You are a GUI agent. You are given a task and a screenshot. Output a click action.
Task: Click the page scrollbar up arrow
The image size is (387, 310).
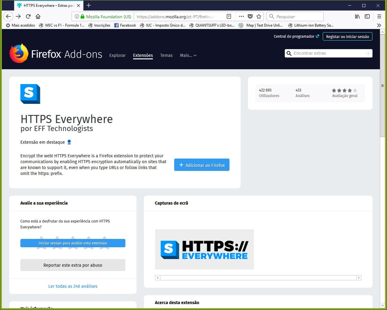pos(382,32)
